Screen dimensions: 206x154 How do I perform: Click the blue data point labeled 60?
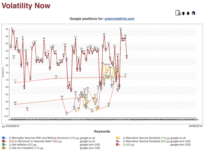pos(14,58)
